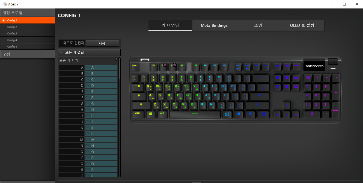
Task: Click the yellow left CTRL key
Action: pos(138,114)
